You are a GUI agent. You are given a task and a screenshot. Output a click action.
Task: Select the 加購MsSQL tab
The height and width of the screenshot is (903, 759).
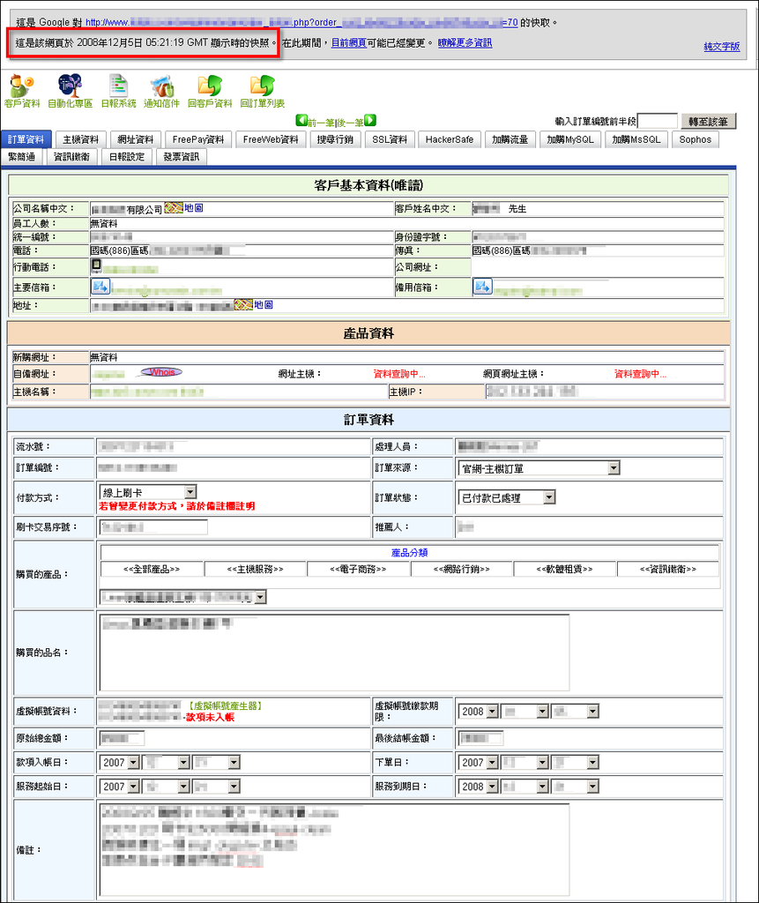(x=636, y=139)
